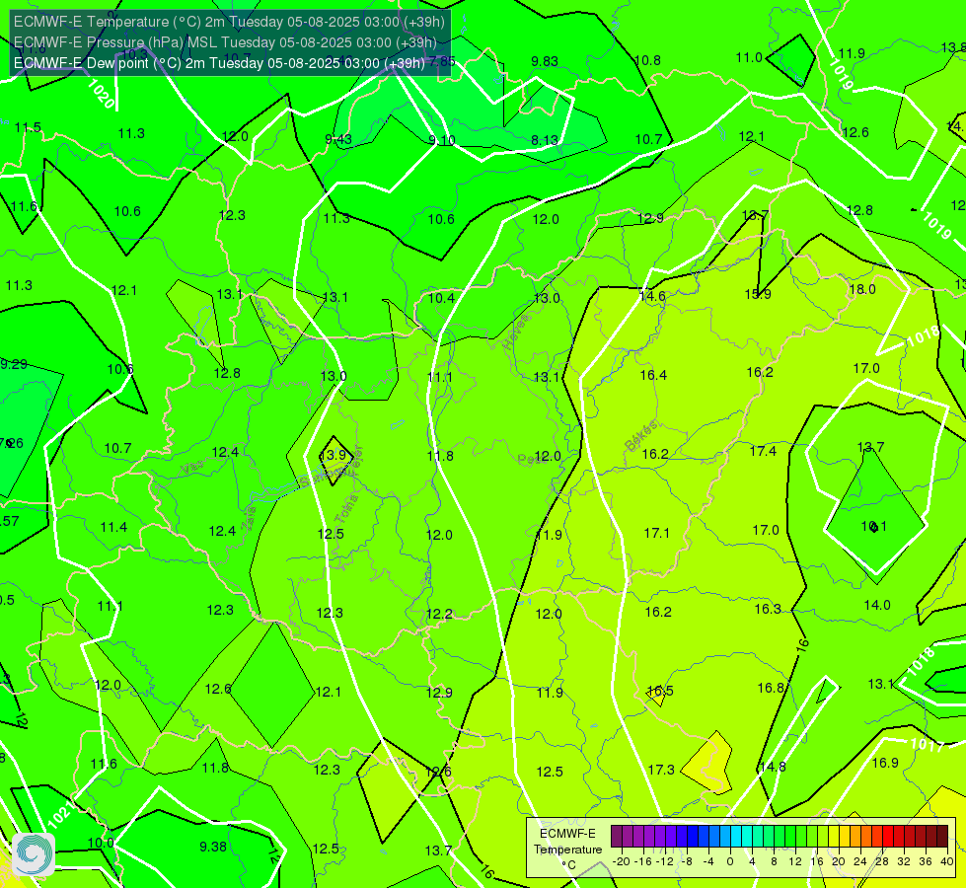The image size is (966, 888).
Task: Click the 9.38 temperature value
Action: click(213, 847)
